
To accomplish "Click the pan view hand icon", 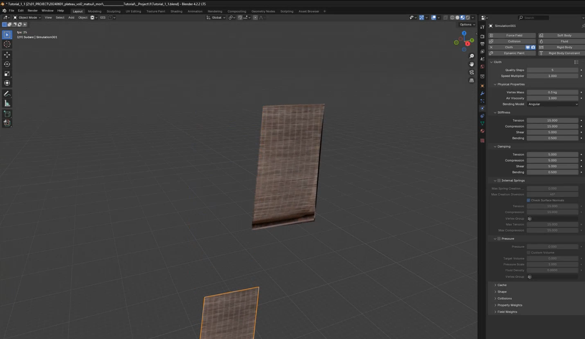I will (471, 64).
